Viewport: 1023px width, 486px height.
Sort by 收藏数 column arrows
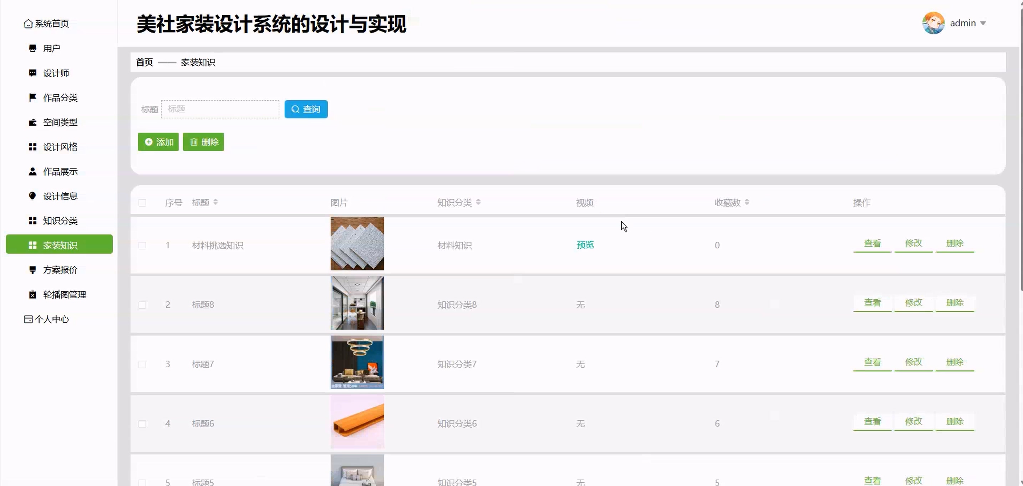pyautogui.click(x=747, y=202)
